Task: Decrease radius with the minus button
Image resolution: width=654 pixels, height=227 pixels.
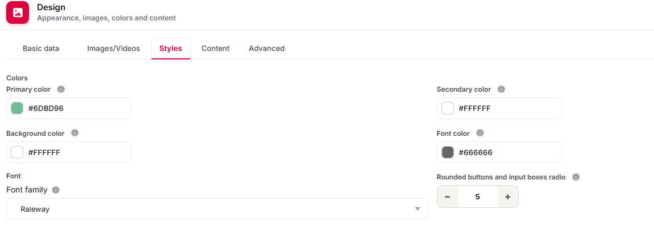Action: tap(448, 196)
